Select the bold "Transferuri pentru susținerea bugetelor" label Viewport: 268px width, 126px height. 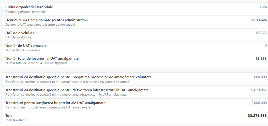[x=55, y=103]
